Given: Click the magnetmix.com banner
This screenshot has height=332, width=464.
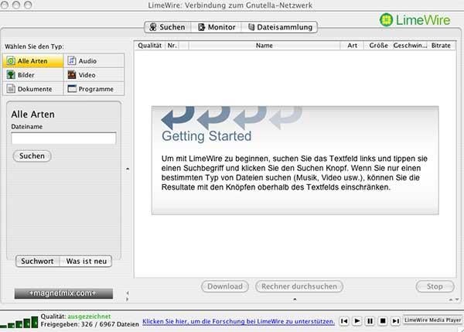Looking at the screenshot, I should pos(63,293).
